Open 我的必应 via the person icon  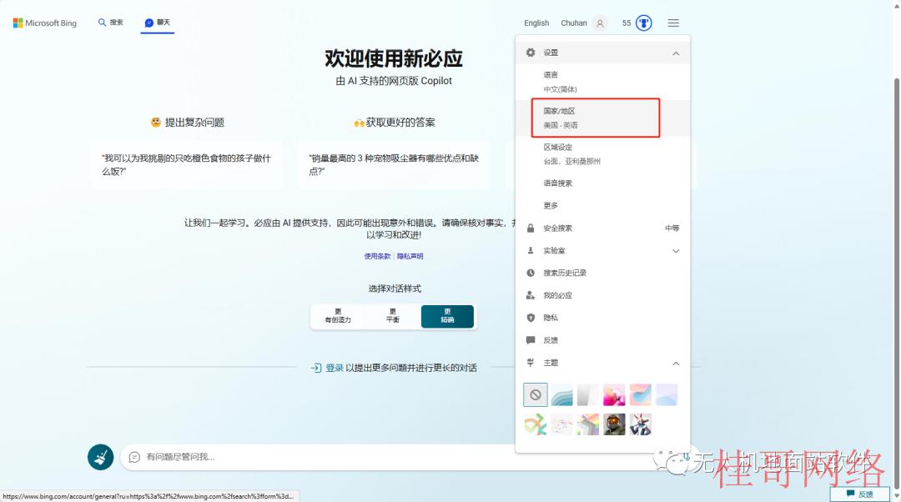pyautogui.click(x=531, y=295)
